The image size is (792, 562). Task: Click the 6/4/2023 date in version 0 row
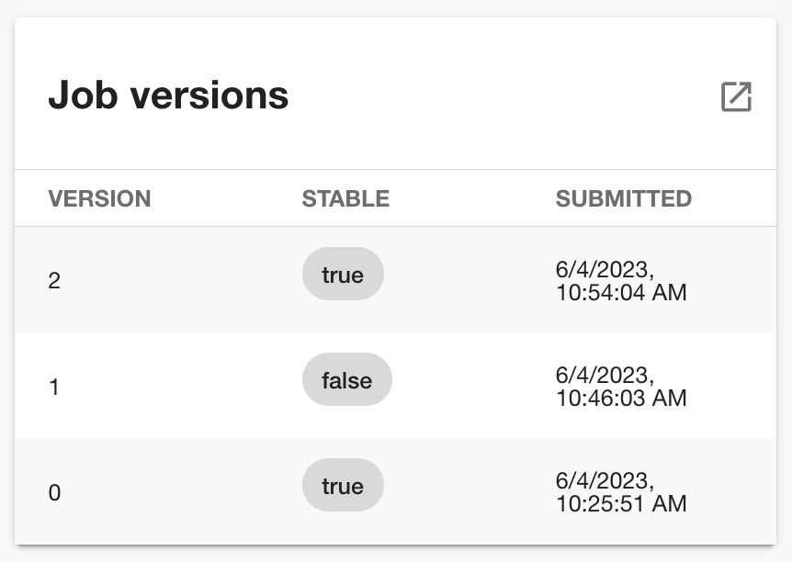(x=605, y=480)
